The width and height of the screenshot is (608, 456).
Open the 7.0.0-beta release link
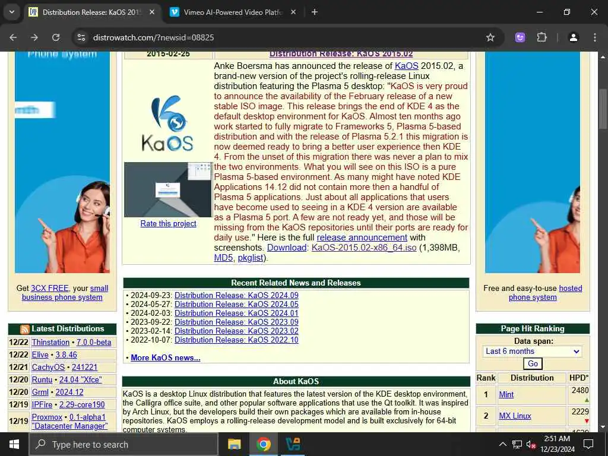coord(93,343)
